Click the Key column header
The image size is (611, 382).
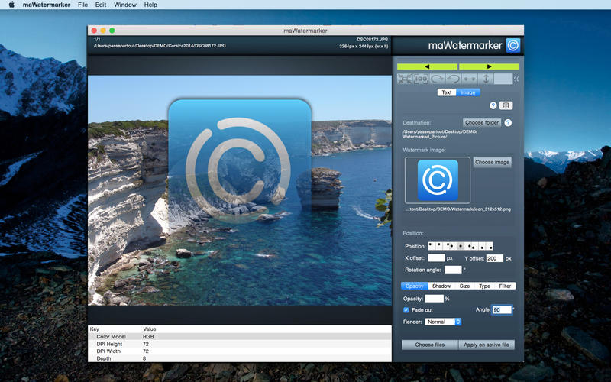click(x=94, y=329)
